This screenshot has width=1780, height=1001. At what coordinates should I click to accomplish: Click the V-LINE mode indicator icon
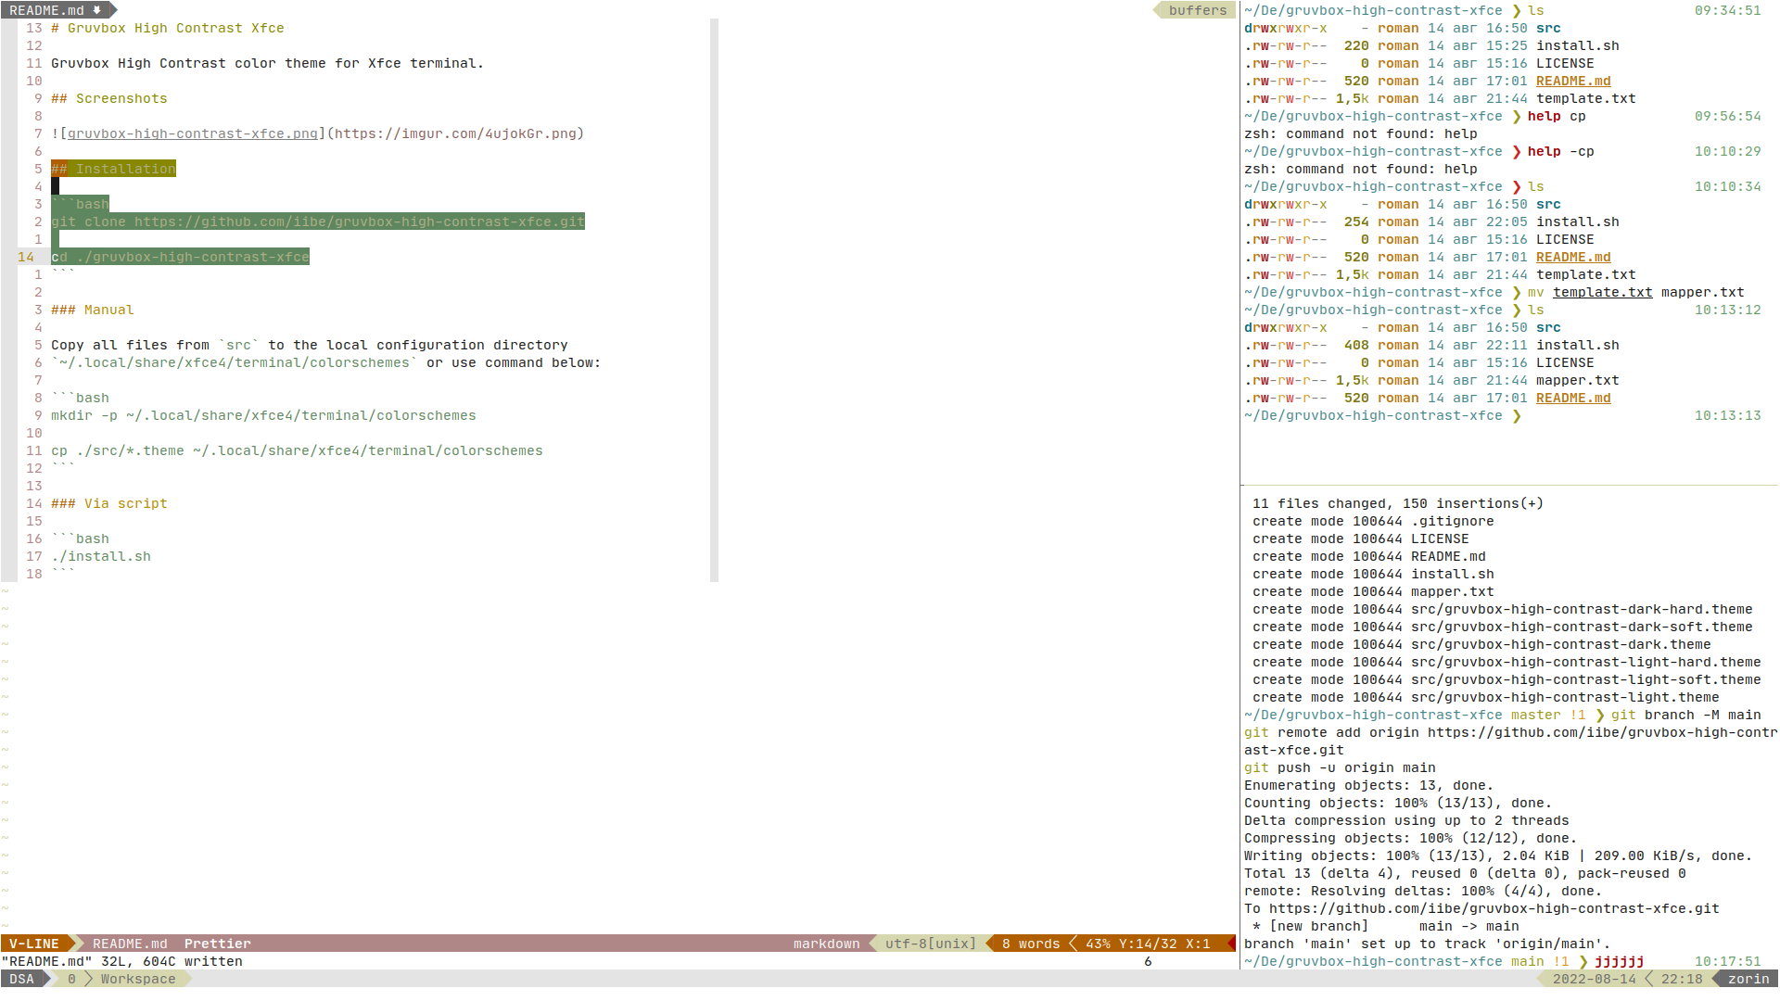coord(33,943)
